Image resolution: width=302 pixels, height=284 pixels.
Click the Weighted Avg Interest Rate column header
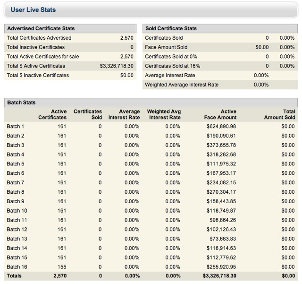(x=164, y=114)
